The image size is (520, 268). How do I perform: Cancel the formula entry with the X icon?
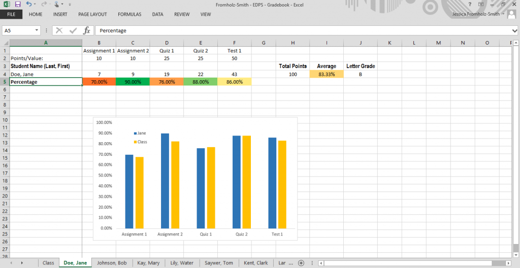pos(59,30)
